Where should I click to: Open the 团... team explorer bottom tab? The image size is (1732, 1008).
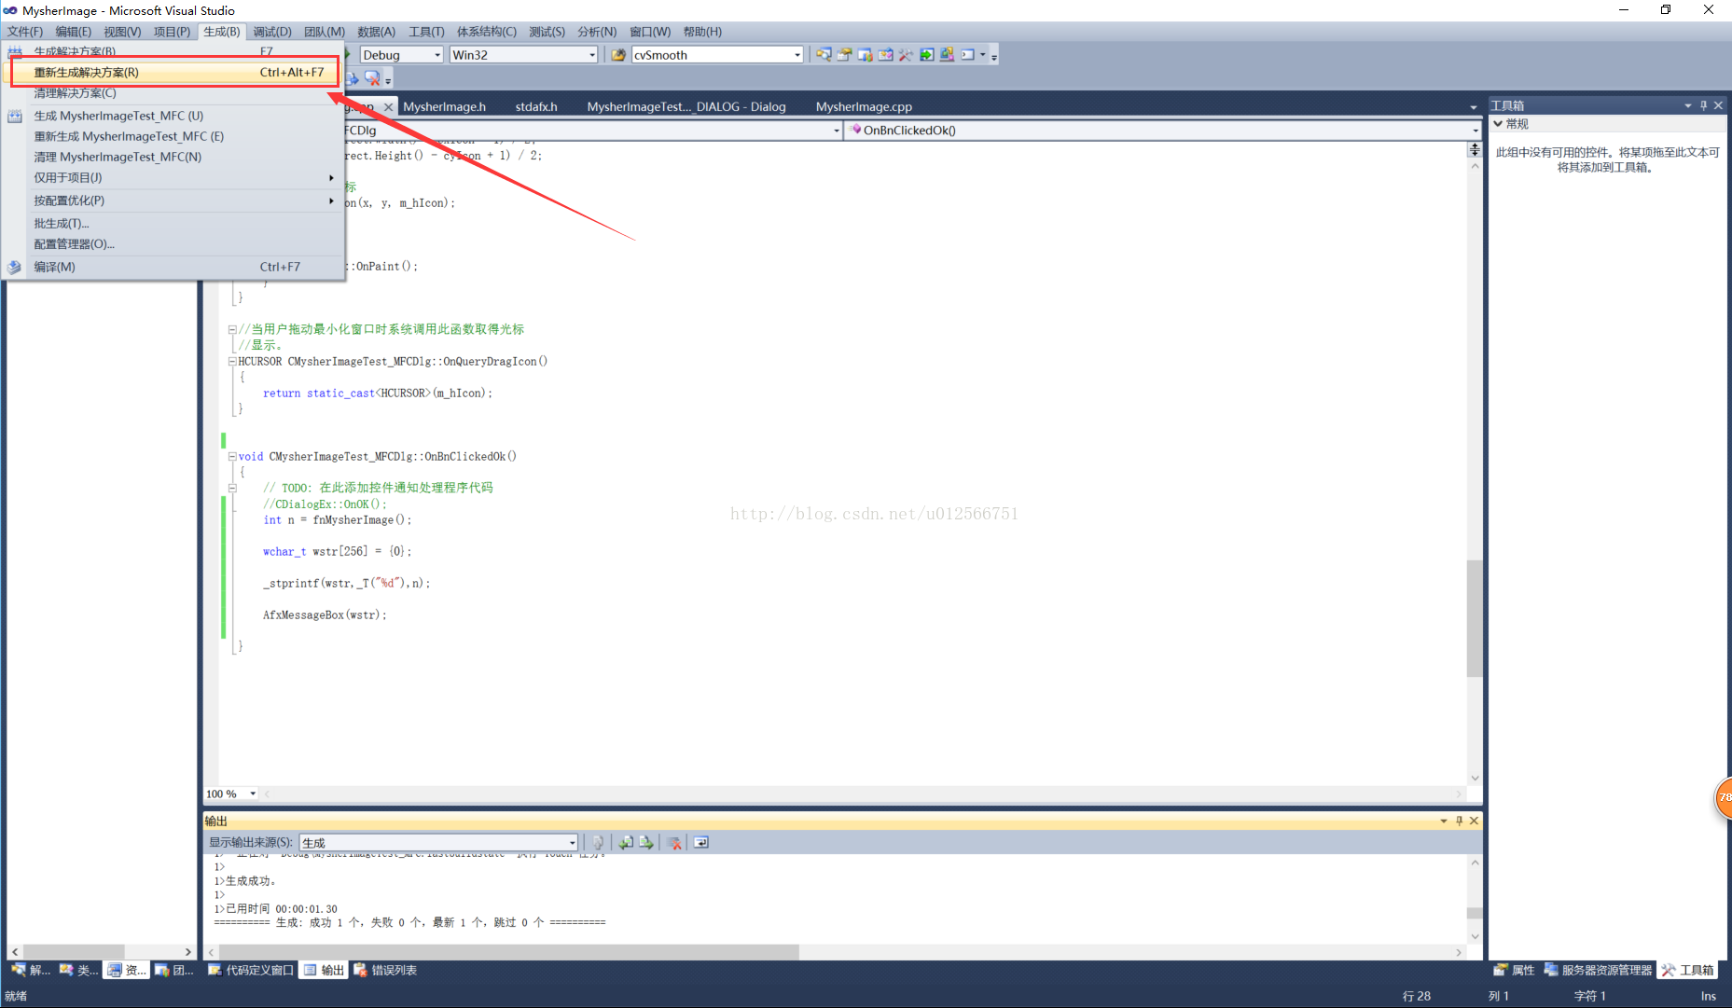coord(174,971)
